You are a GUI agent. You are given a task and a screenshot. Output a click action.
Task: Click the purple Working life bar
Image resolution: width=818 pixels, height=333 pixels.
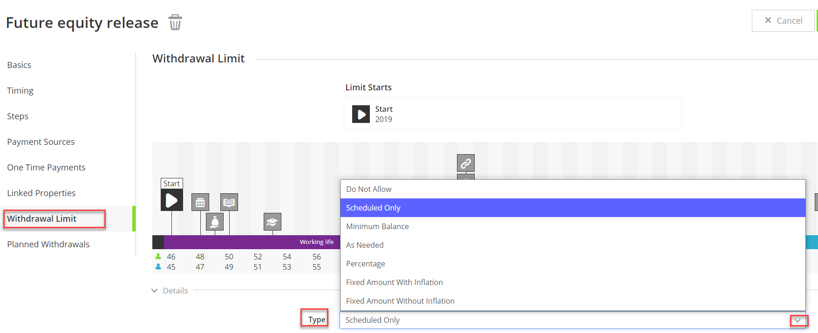252,242
